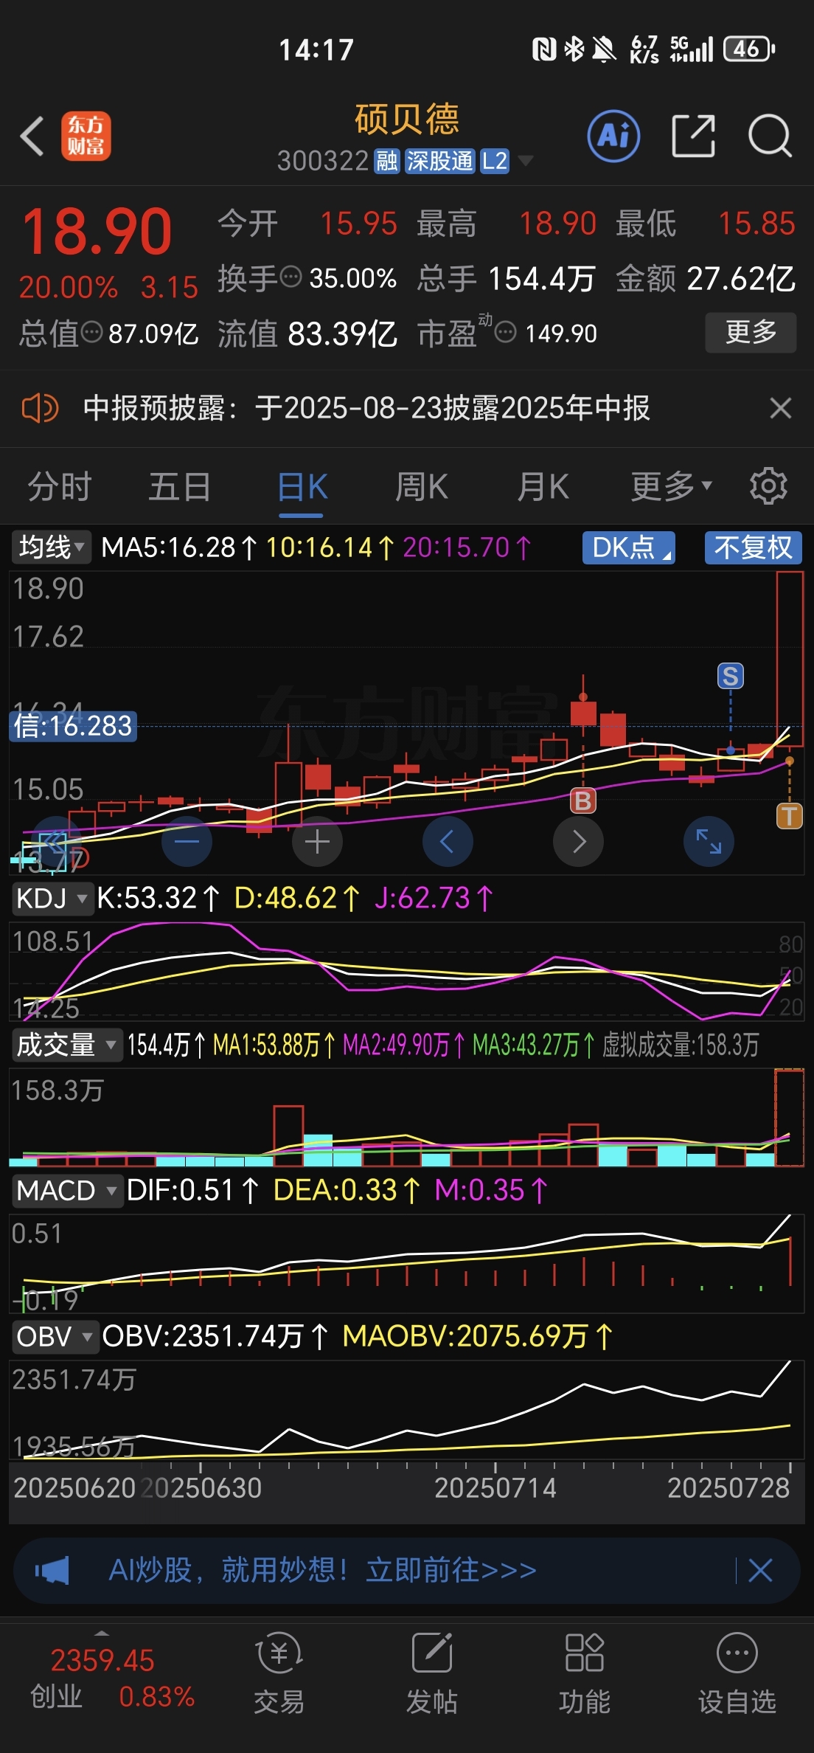The width and height of the screenshot is (814, 1753).
Task: Tap the L2 level tag
Action: (495, 161)
